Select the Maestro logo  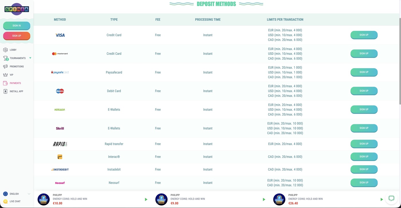pos(60,91)
